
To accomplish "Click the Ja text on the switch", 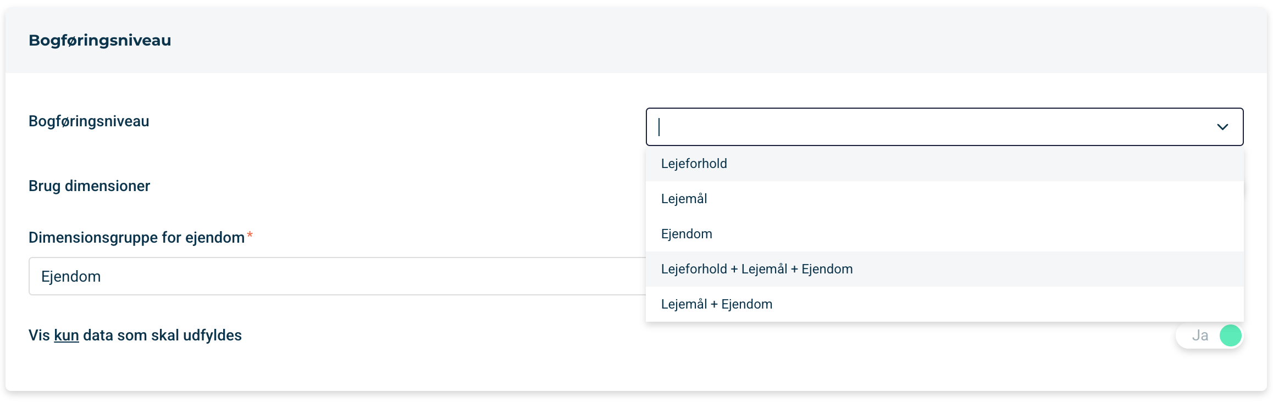I will point(1200,335).
